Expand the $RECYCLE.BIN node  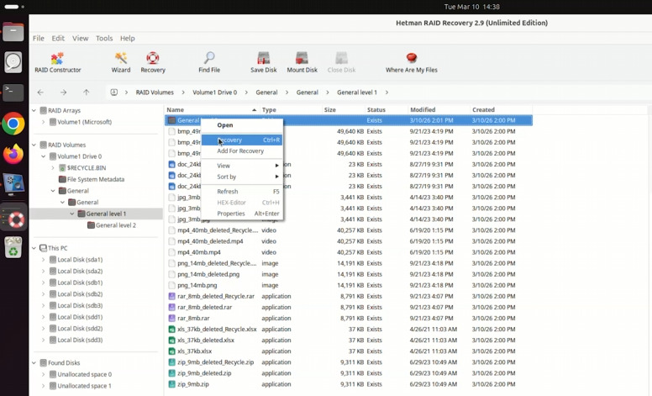pyautogui.click(x=53, y=167)
